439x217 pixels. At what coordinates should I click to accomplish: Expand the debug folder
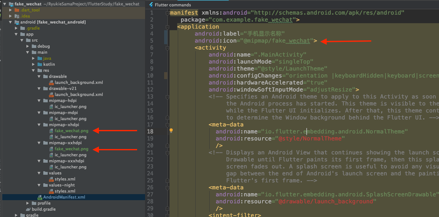[28, 46]
